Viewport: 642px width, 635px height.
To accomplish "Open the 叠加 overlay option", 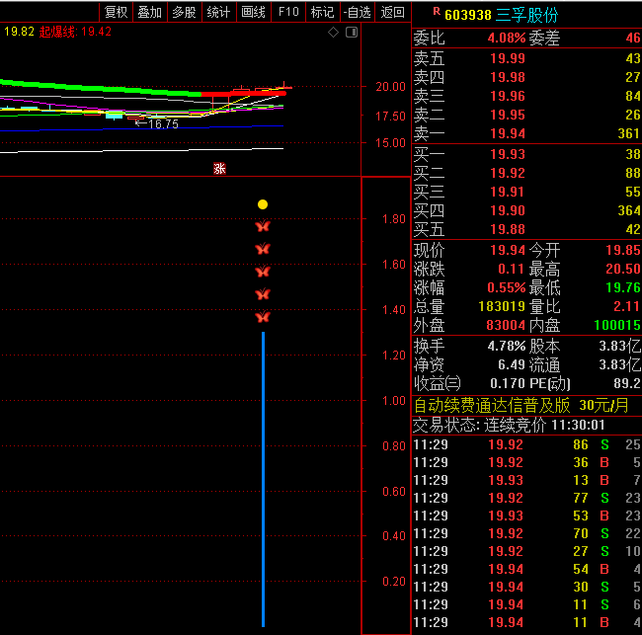I will (x=150, y=12).
